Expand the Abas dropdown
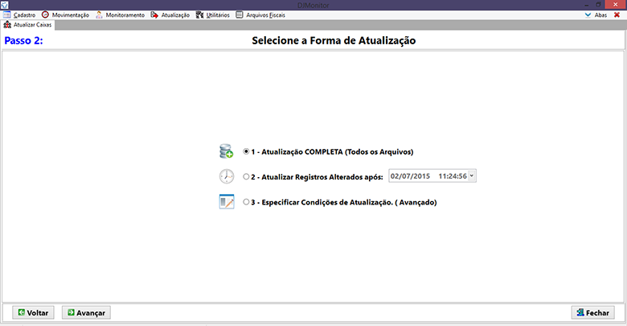627x326 pixels. click(596, 14)
